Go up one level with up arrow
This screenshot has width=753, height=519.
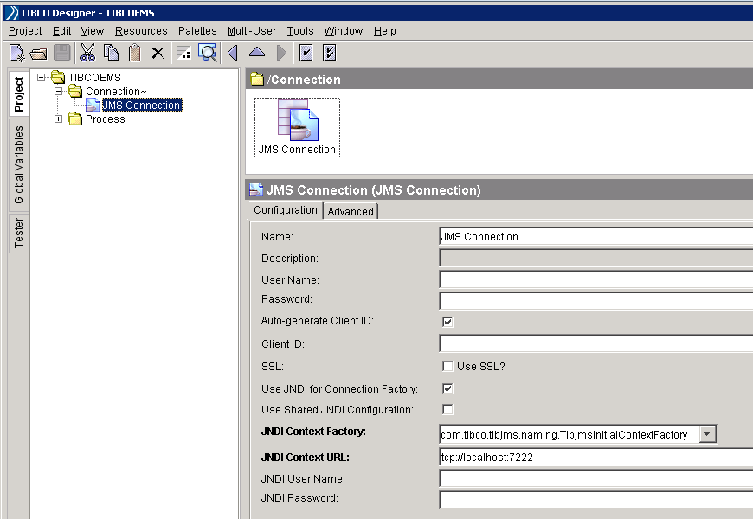pos(257,52)
